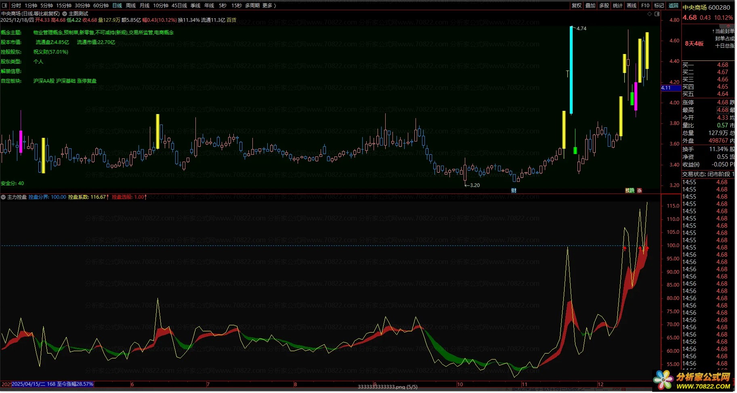
Task: Click the 返回 button
Action: (x=673, y=6)
